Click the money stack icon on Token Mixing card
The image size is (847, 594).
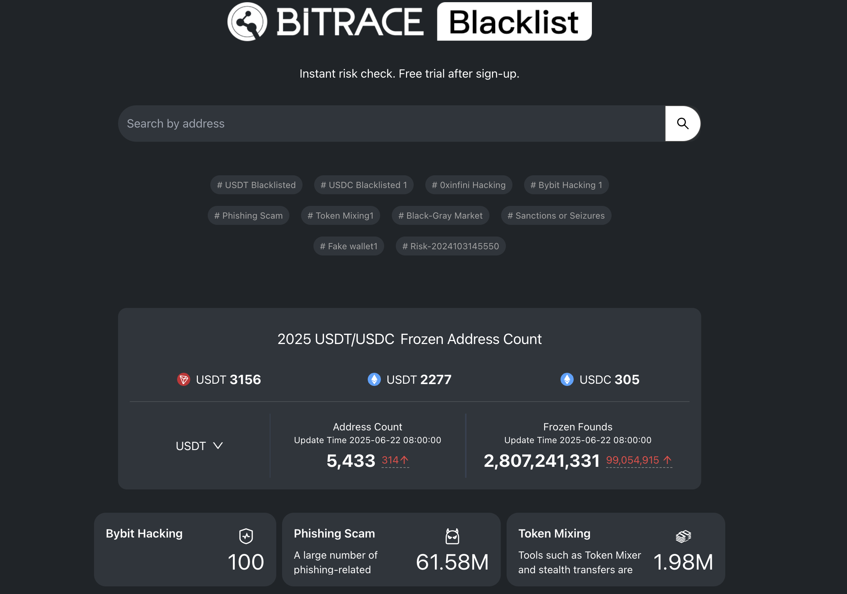tap(683, 536)
